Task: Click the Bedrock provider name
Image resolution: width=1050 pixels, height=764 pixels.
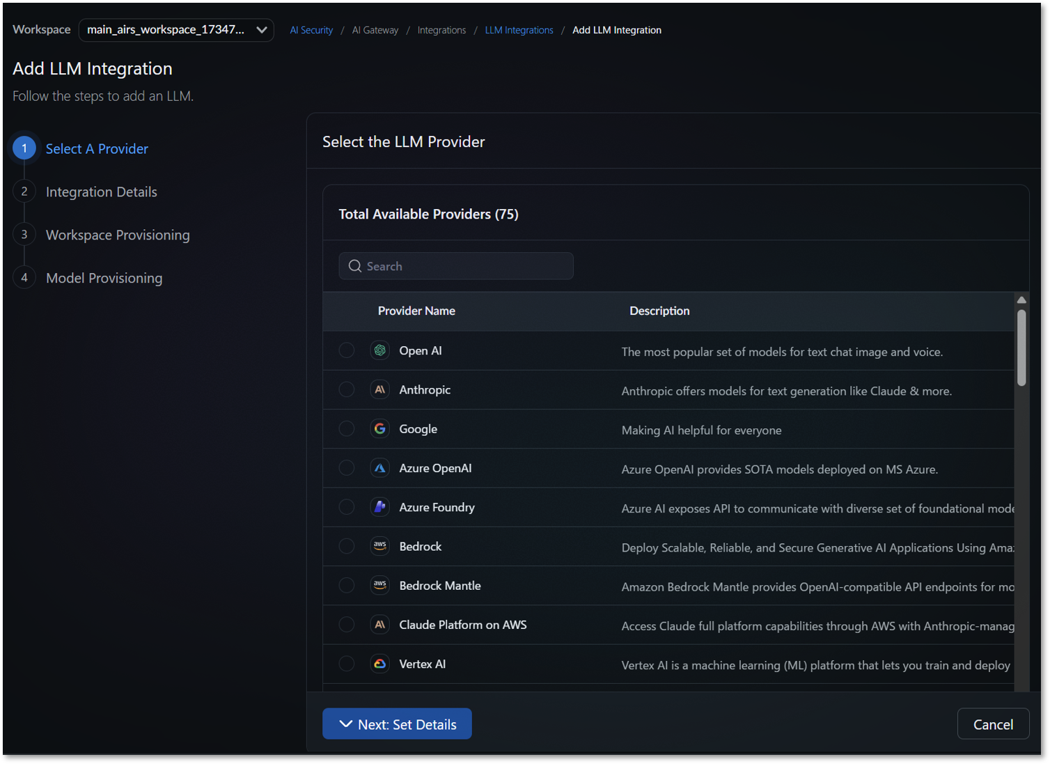Action: [x=421, y=546]
